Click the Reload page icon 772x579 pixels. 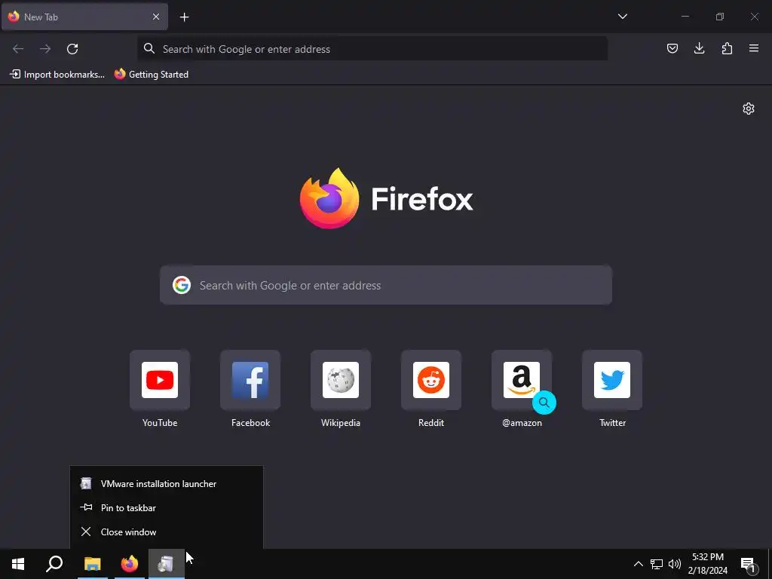click(x=72, y=49)
